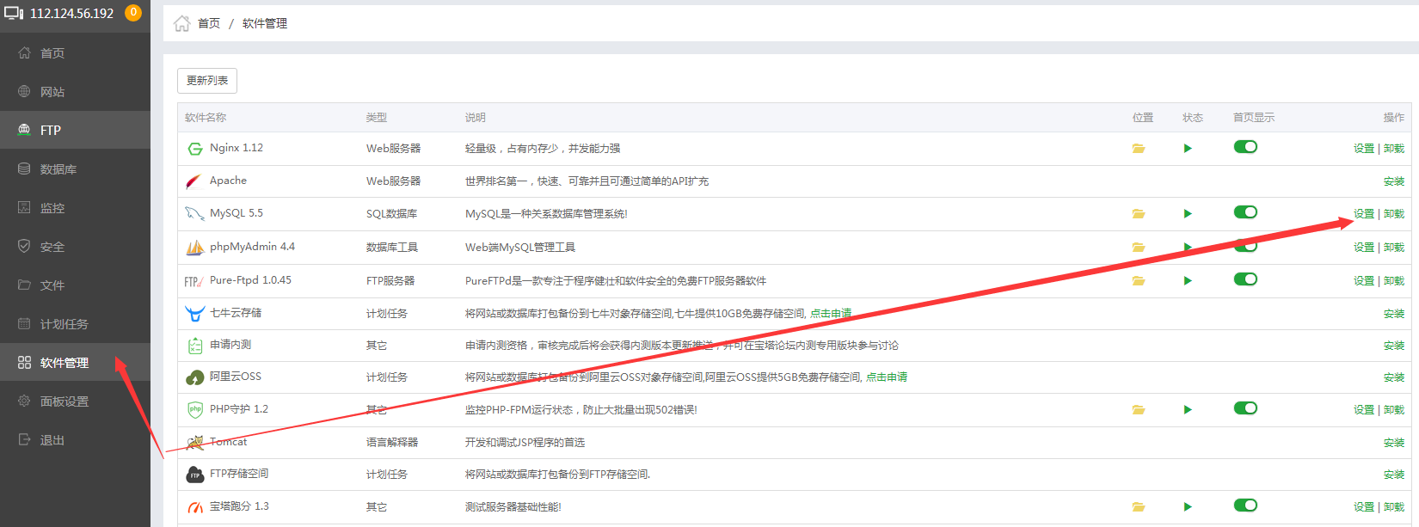Screen dimensions: 1419x527
Task: Go to 数据库 in the sidebar
Action: pyautogui.click(x=58, y=169)
